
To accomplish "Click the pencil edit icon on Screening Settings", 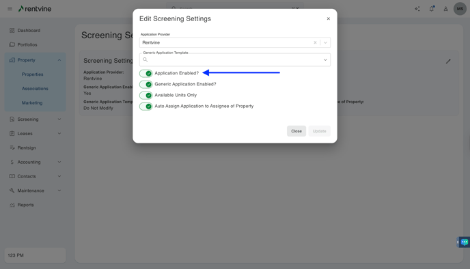I will (448, 61).
